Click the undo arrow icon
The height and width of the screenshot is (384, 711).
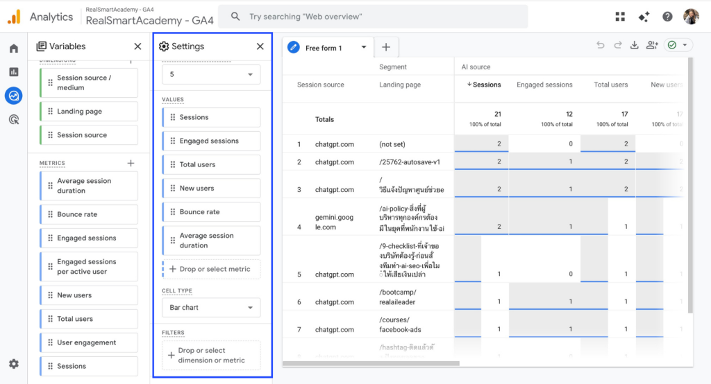(601, 45)
